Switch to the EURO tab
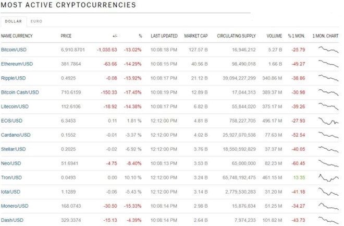 pos(36,21)
